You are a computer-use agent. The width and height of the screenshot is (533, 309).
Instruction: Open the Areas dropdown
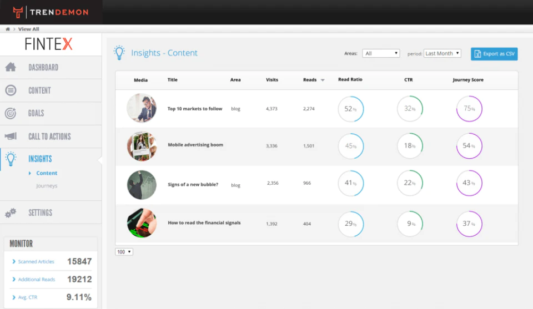pos(381,53)
